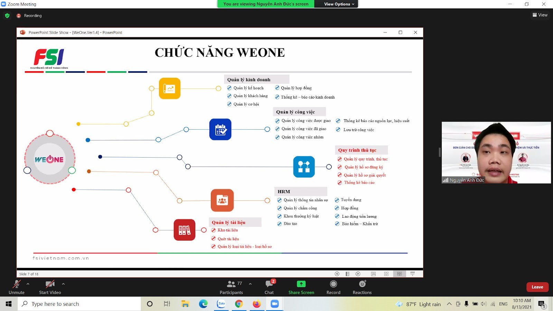The image size is (553, 311).
Task: Go to previous slide in PowerPoint status bar
Action: pyautogui.click(x=337, y=274)
